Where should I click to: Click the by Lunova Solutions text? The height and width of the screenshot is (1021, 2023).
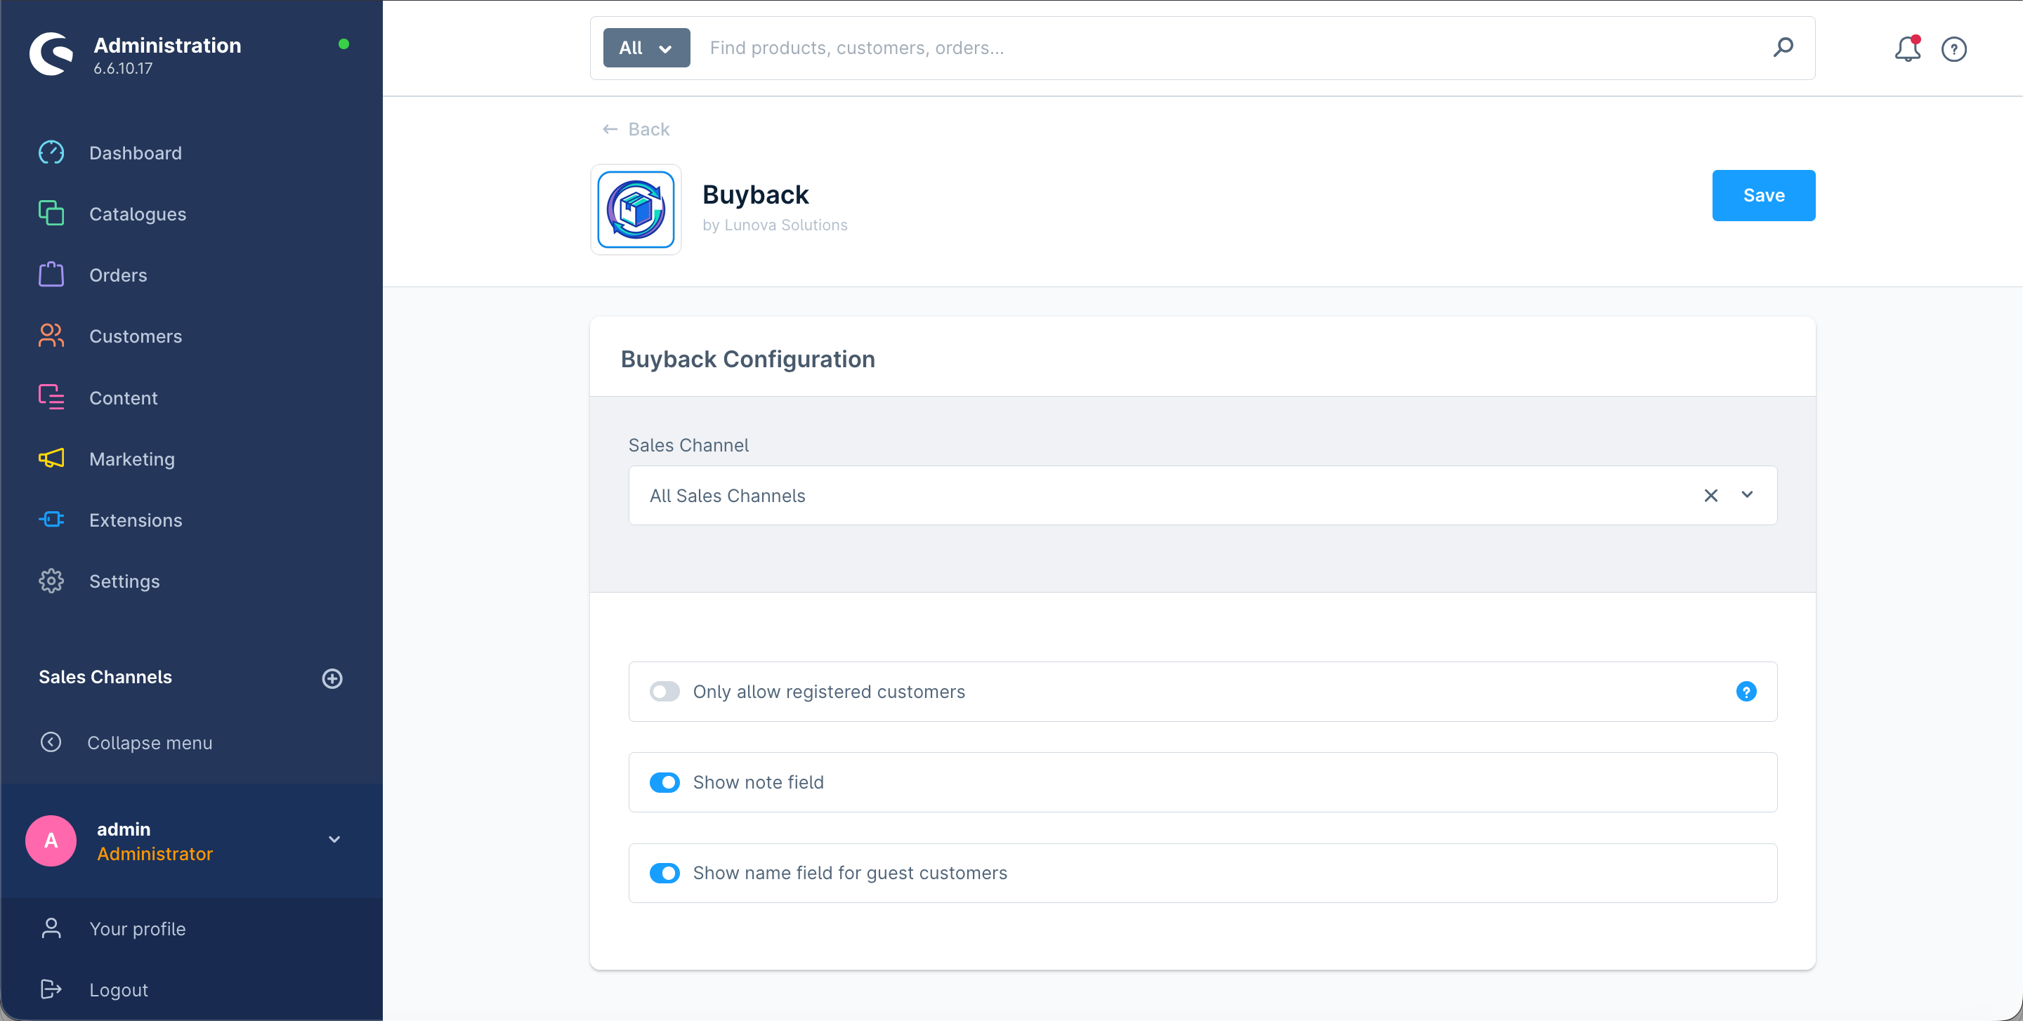tap(775, 225)
